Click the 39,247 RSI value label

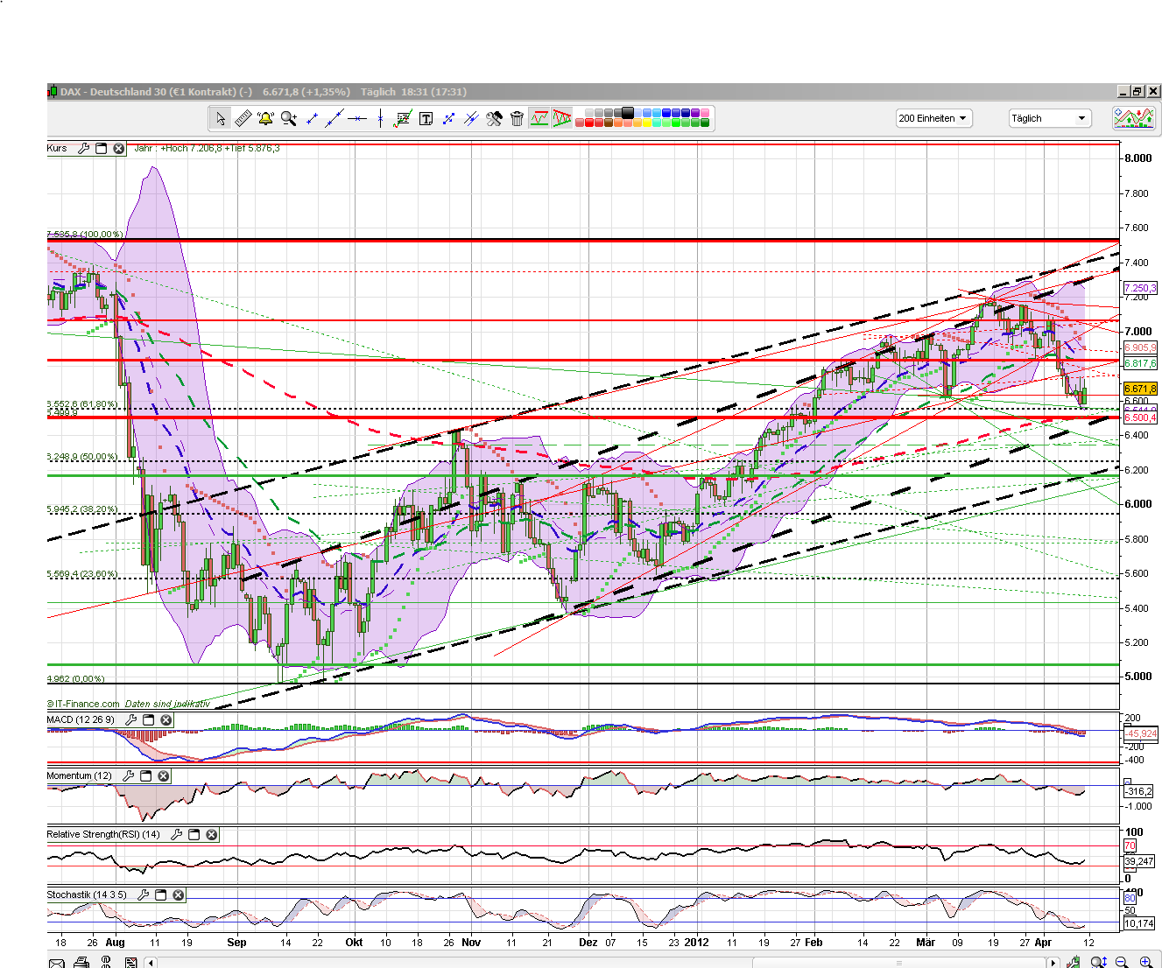point(1139,861)
